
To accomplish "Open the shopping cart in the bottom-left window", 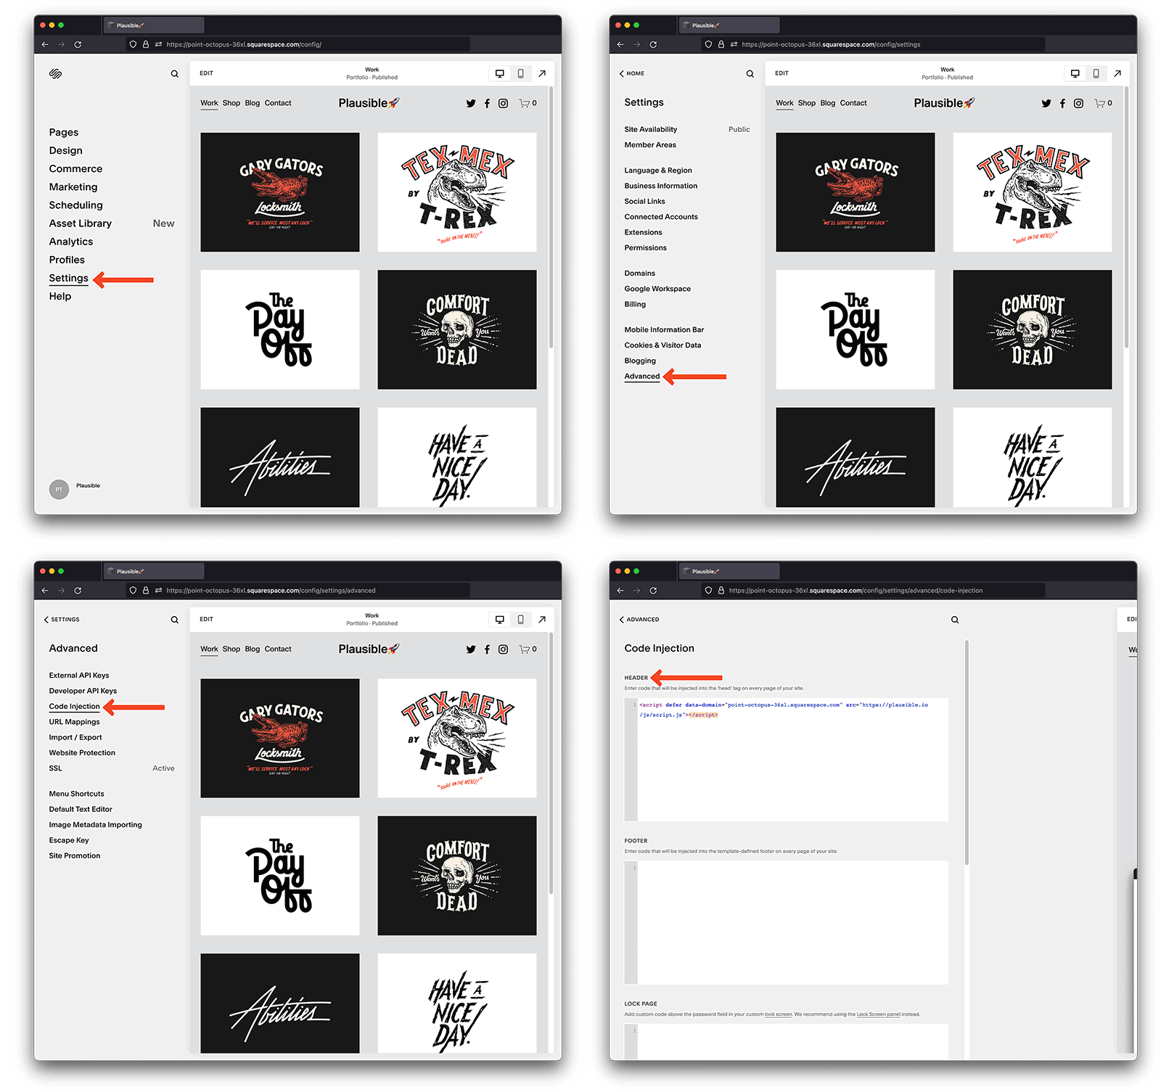I will click(x=528, y=649).
